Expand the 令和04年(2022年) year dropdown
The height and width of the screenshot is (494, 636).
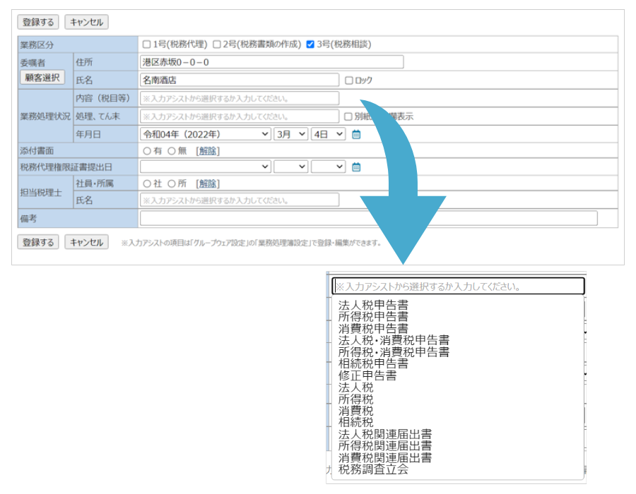pos(206,134)
